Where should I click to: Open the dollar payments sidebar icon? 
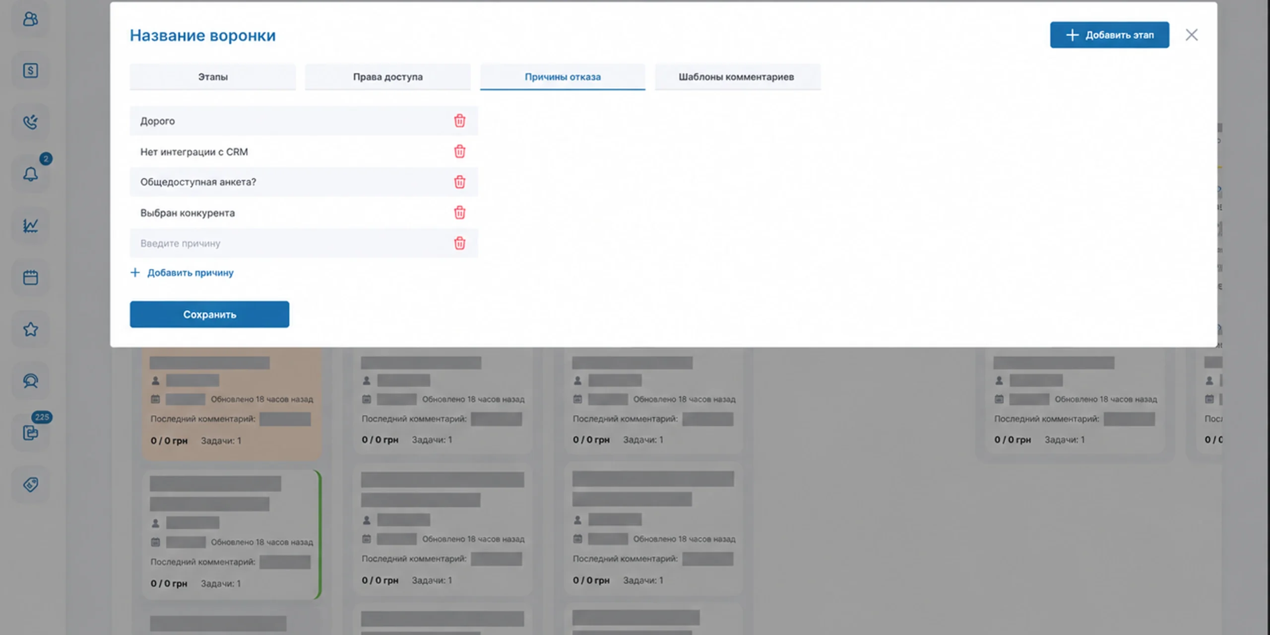(x=30, y=70)
